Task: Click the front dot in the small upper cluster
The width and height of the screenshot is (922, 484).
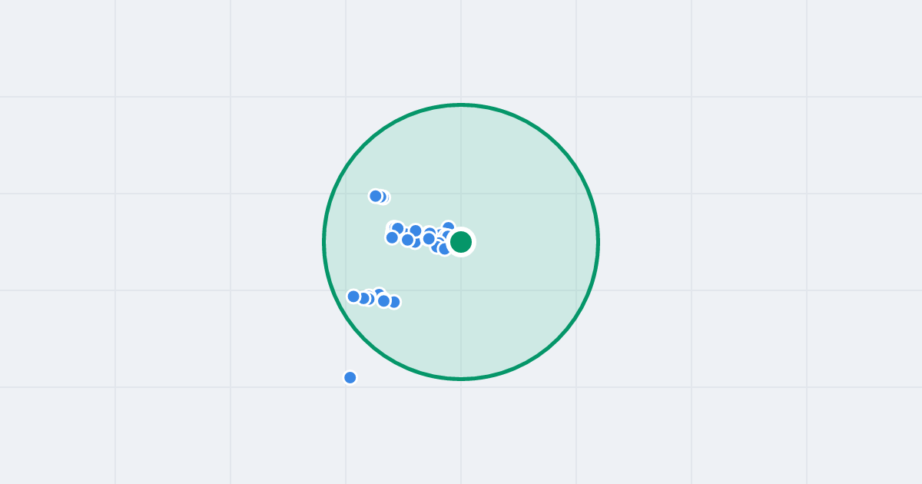Action: [376, 196]
